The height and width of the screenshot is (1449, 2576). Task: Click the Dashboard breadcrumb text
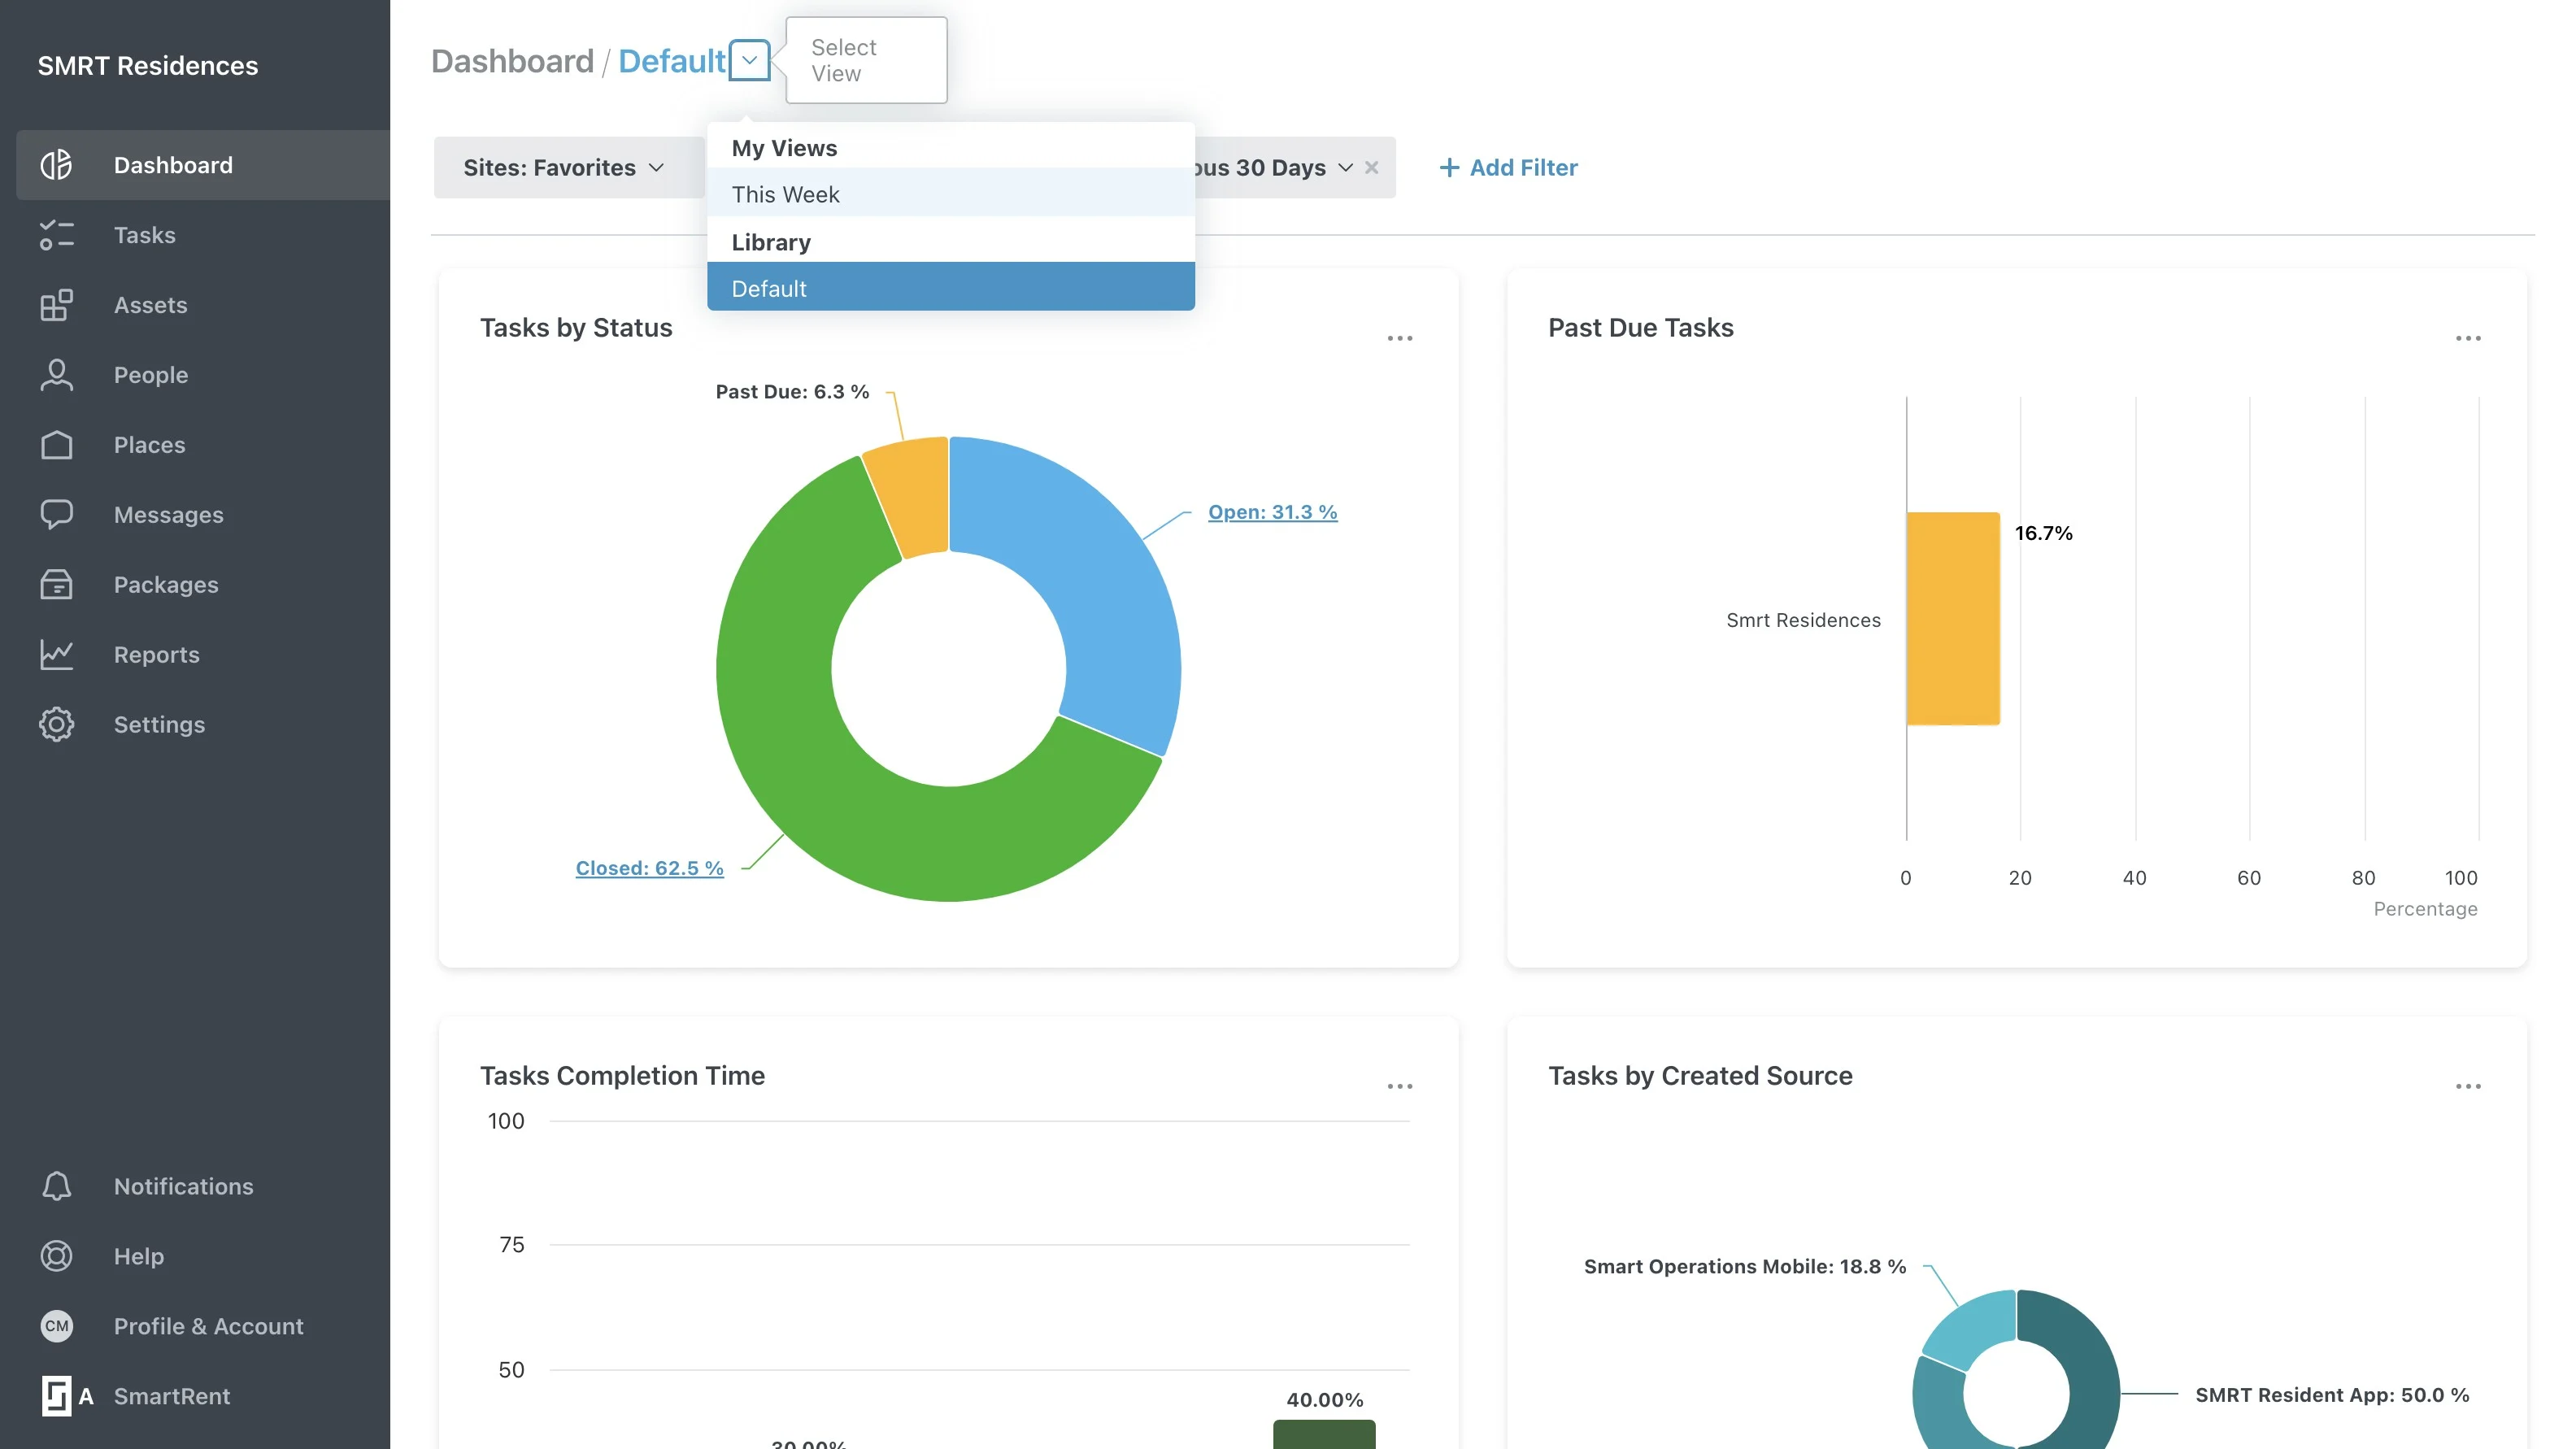coord(512,61)
